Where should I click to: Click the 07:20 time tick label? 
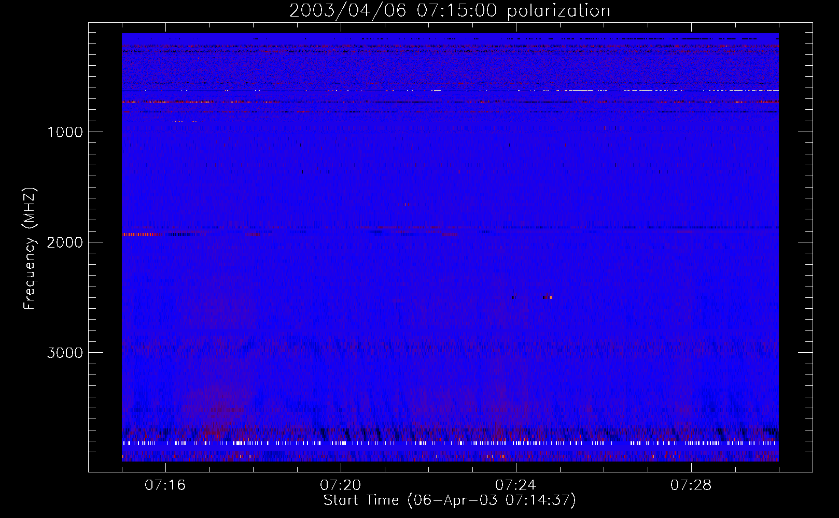click(x=341, y=485)
